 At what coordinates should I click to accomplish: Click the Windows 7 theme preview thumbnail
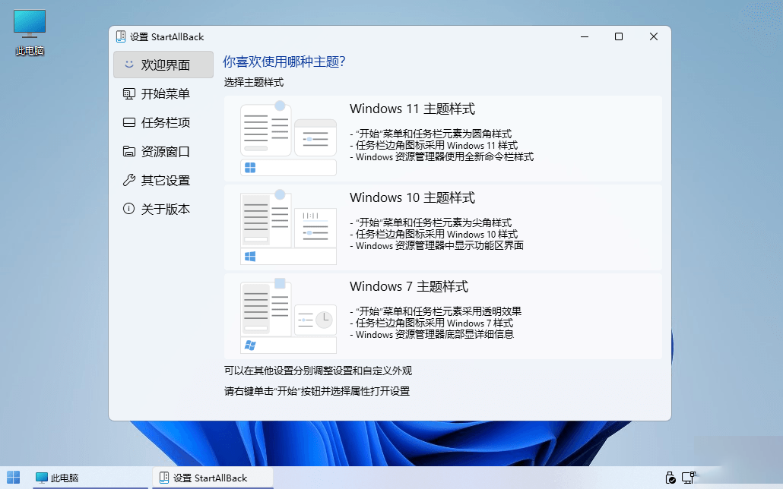pos(288,317)
